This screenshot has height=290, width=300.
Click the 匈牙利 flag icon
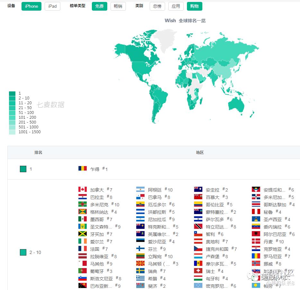pyautogui.click(x=198, y=278)
